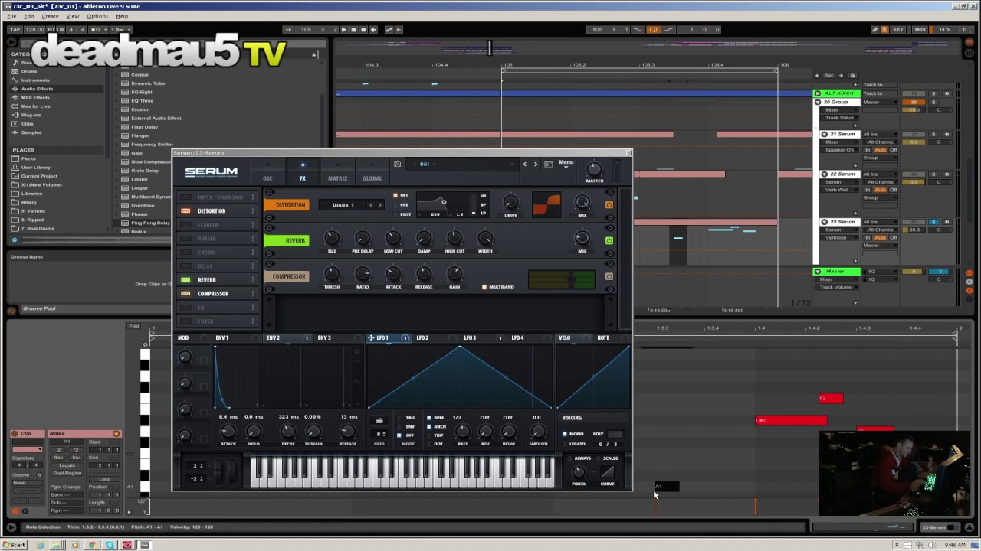Open the Windows Start menu
981x551 pixels.
pyautogui.click(x=14, y=545)
